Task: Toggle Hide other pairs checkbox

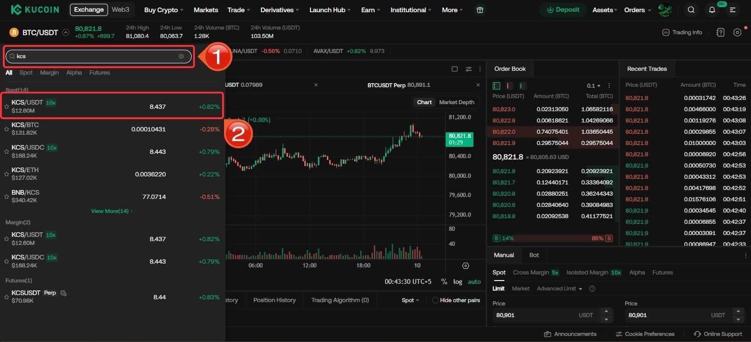Action: click(435, 300)
